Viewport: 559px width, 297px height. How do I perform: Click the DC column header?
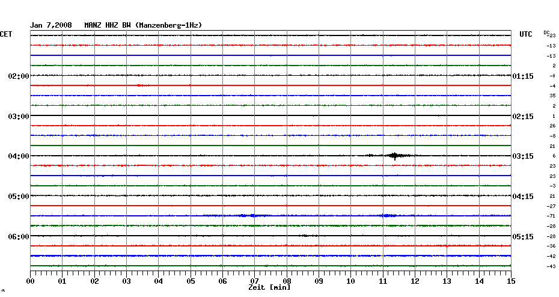pos(549,34)
